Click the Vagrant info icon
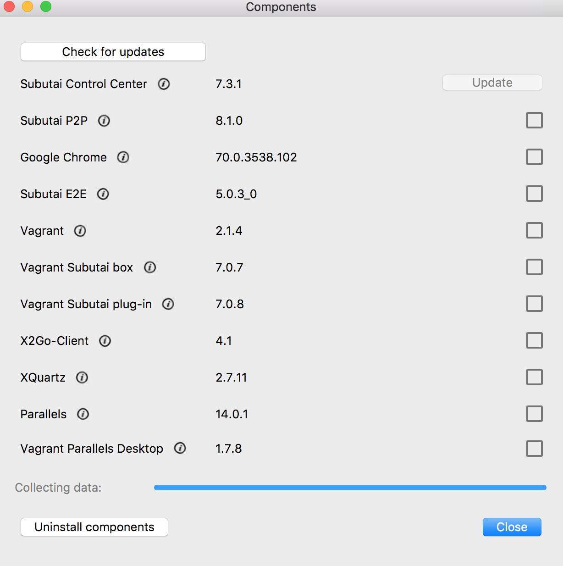 (80, 231)
